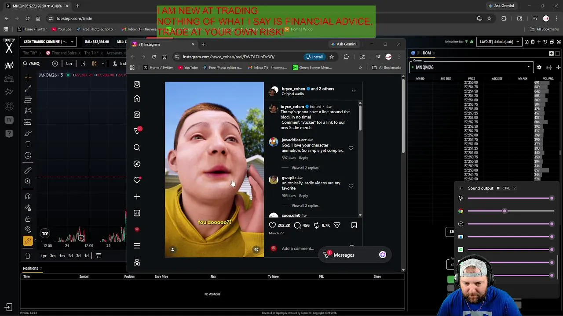
Task: Open the chart date range calendar picker
Action: tap(99, 255)
